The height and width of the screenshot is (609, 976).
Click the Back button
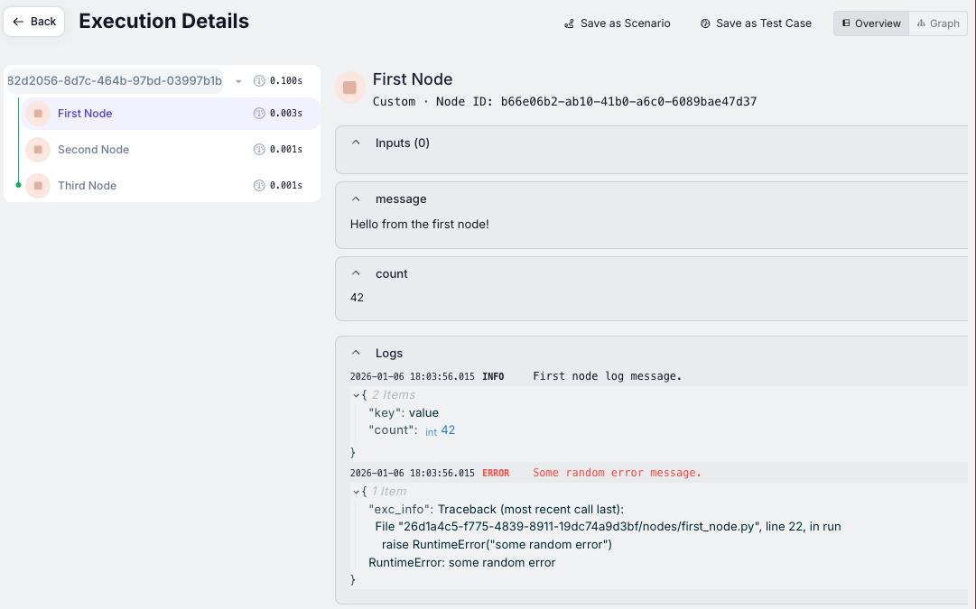pyautogui.click(x=33, y=21)
